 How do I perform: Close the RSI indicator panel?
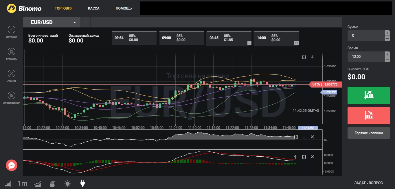[x=312, y=137]
